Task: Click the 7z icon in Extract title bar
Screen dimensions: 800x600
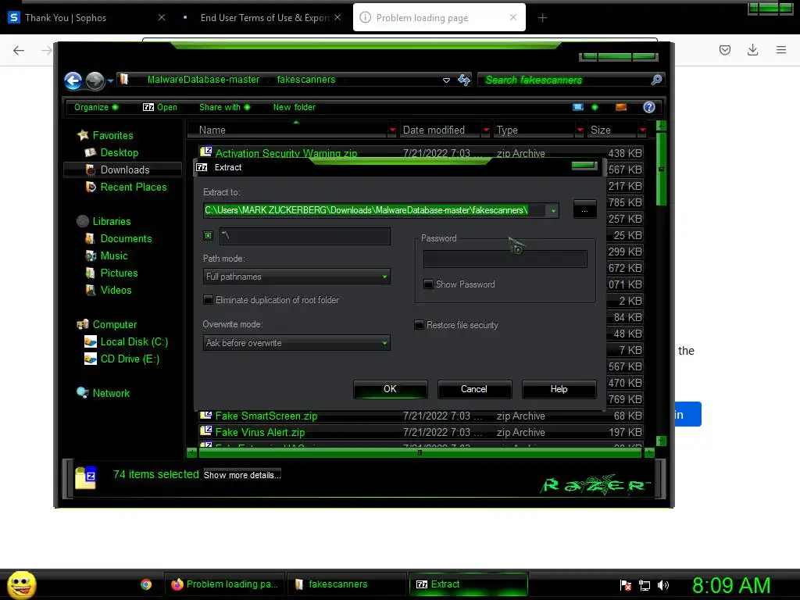Action: tap(202, 167)
